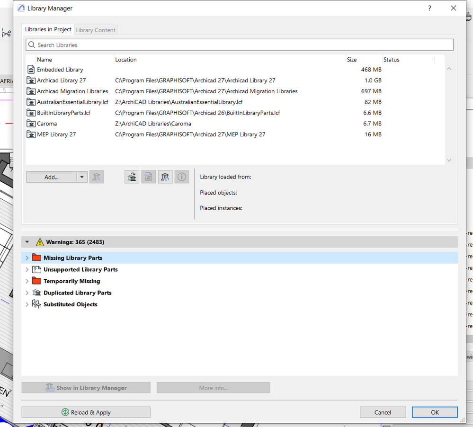This screenshot has width=473, height=427.
Task: Click the dialog help question mark
Action: click(x=429, y=8)
